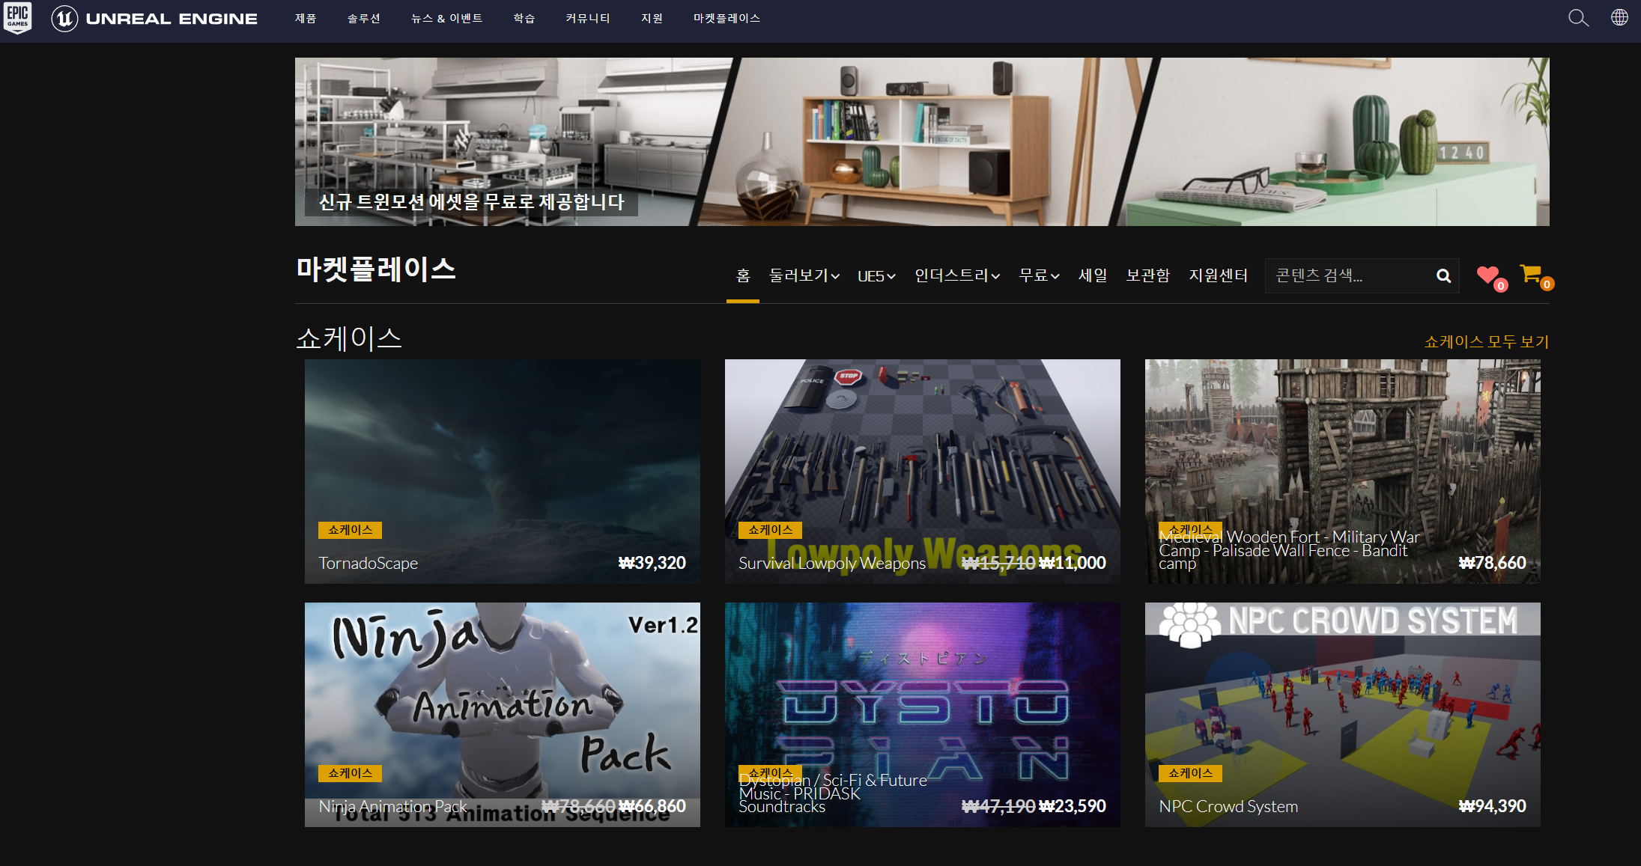Click the ₩11,000 sale price
The height and width of the screenshot is (866, 1641).
tap(1073, 563)
